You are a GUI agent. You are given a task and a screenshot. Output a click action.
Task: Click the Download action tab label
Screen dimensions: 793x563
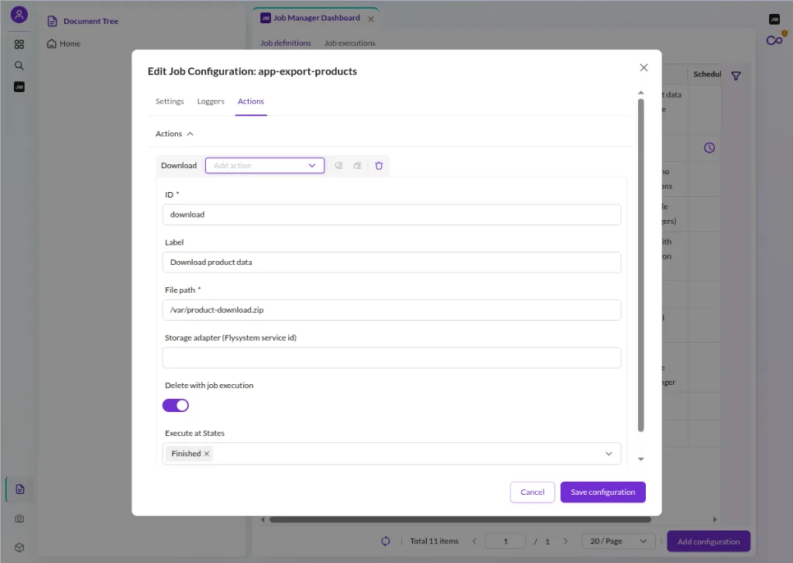(179, 166)
